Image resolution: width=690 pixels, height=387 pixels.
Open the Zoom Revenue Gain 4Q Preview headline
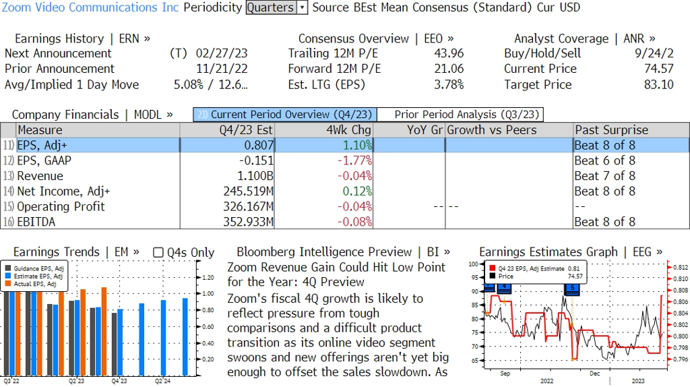pyautogui.click(x=336, y=274)
